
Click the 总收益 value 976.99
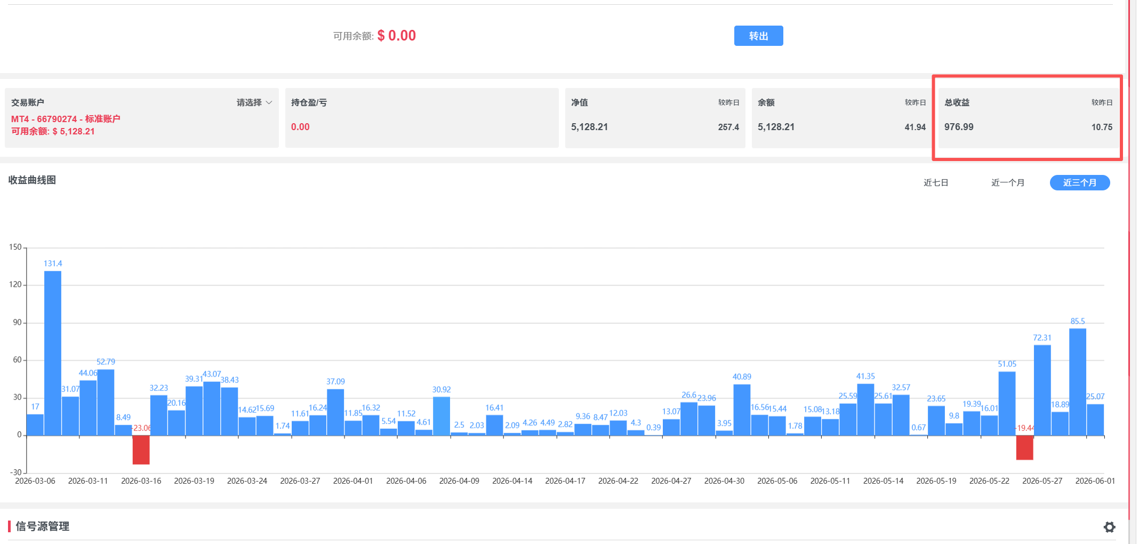tap(959, 127)
